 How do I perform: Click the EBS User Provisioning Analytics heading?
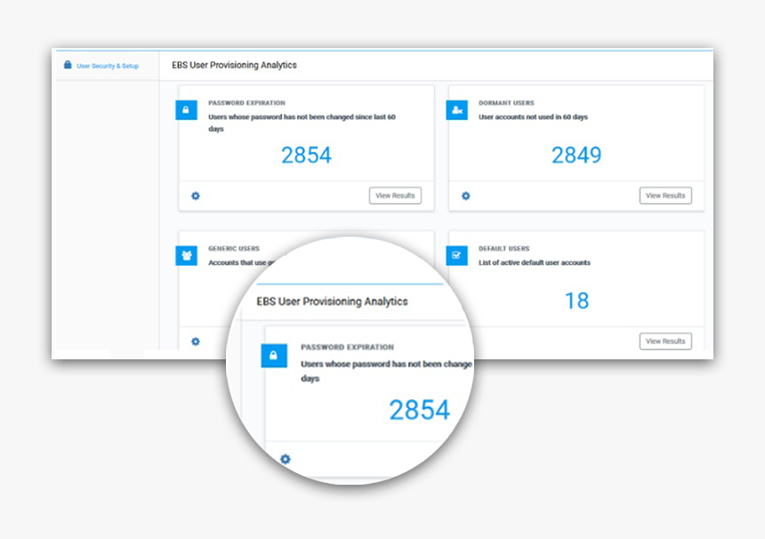234,65
